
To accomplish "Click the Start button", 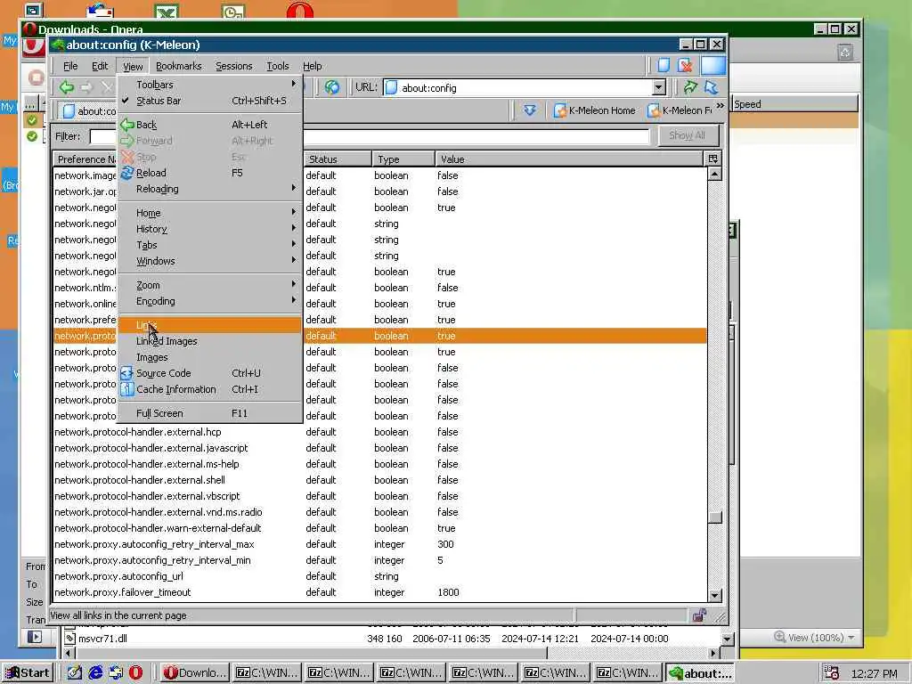I will pos(28,673).
